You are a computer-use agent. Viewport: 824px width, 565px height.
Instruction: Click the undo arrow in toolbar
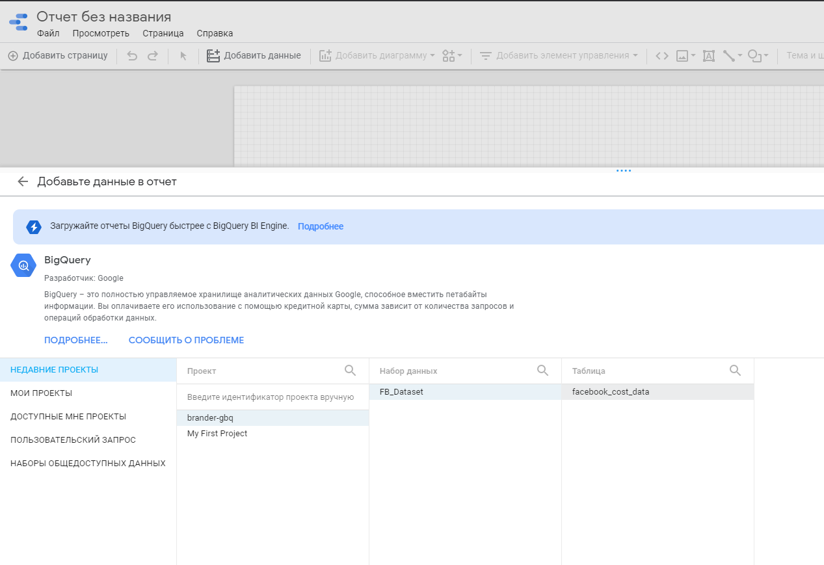coord(132,56)
